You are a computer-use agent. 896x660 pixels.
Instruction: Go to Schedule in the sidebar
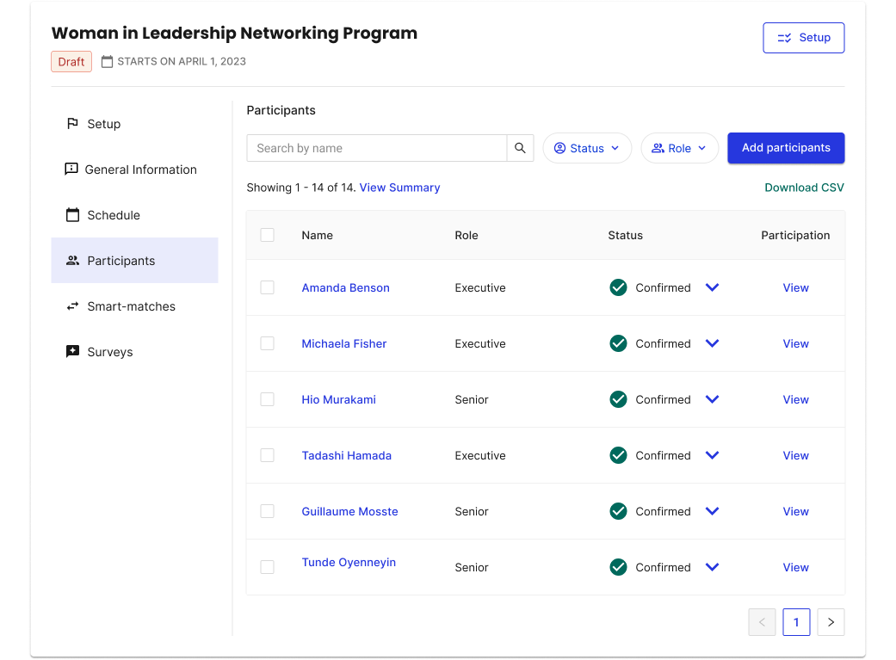(134, 215)
